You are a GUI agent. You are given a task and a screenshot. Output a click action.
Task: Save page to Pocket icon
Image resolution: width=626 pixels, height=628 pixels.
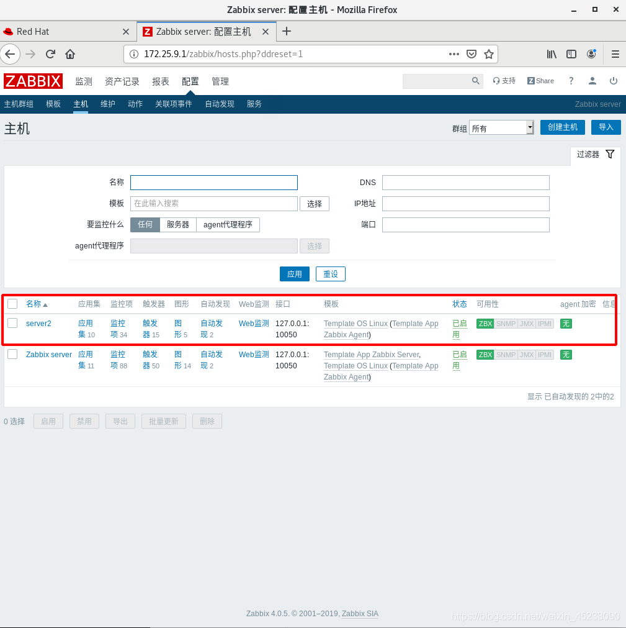tap(472, 54)
